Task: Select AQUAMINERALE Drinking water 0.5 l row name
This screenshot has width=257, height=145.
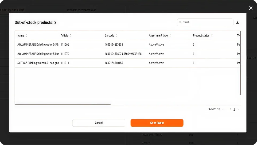Action: tap(38, 45)
